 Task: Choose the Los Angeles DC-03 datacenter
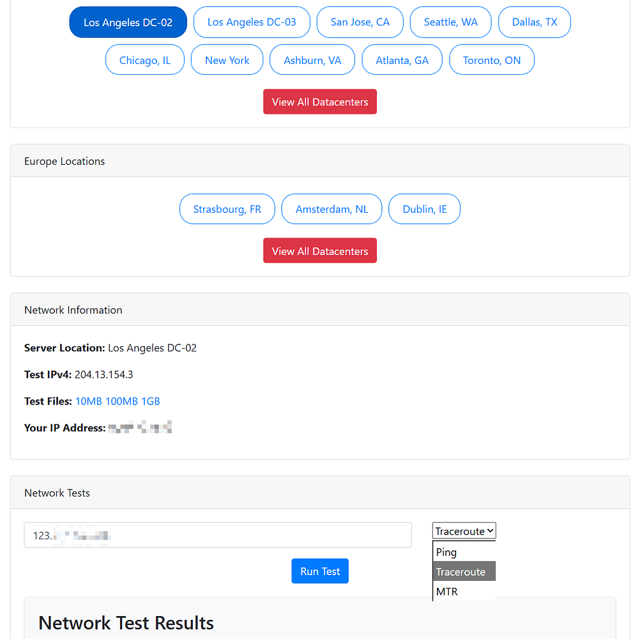click(x=252, y=22)
